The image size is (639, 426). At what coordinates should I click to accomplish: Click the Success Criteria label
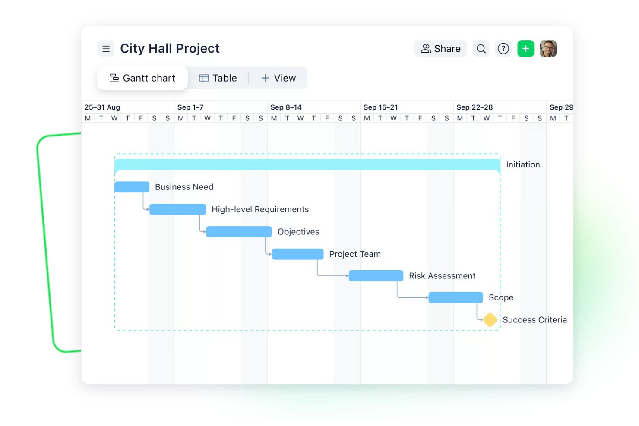535,320
